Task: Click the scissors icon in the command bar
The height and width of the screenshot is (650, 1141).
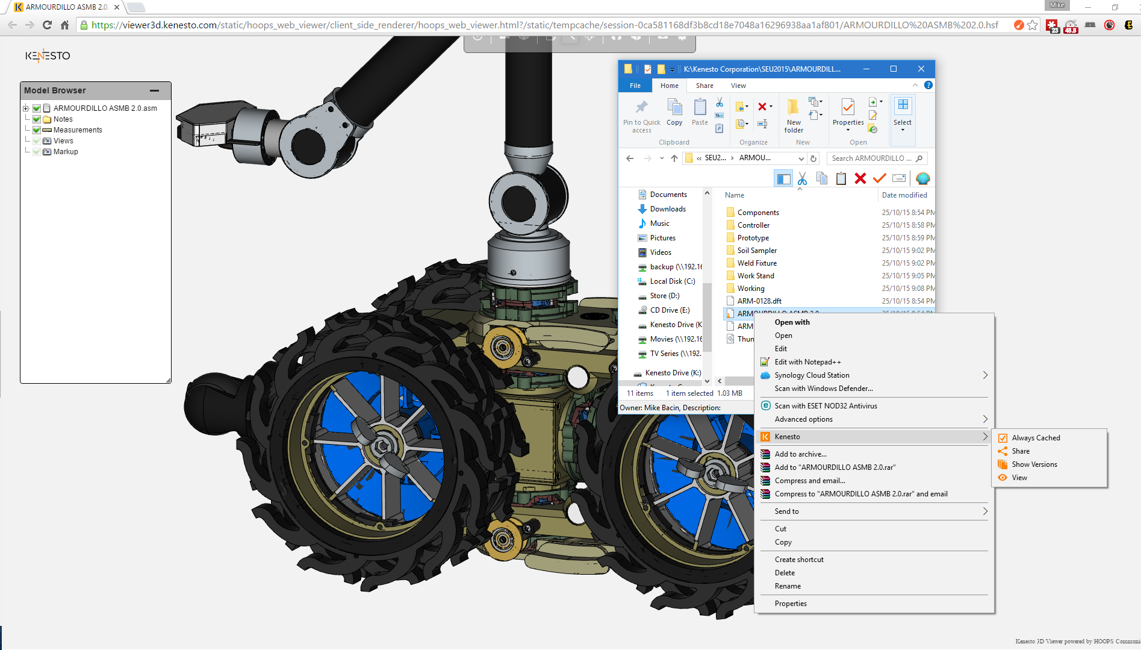Action: point(802,178)
